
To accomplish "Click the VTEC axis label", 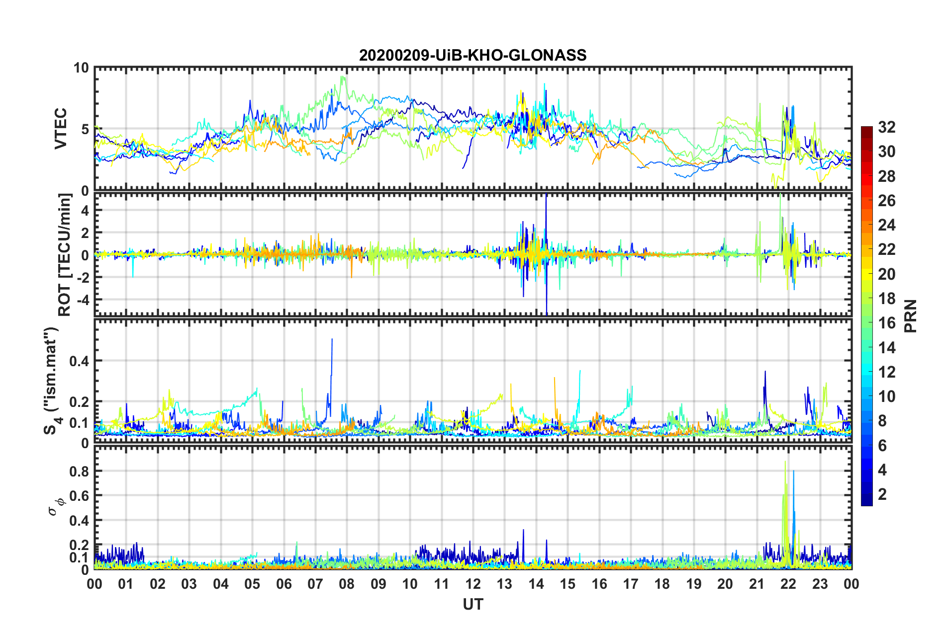I will (x=61, y=129).
